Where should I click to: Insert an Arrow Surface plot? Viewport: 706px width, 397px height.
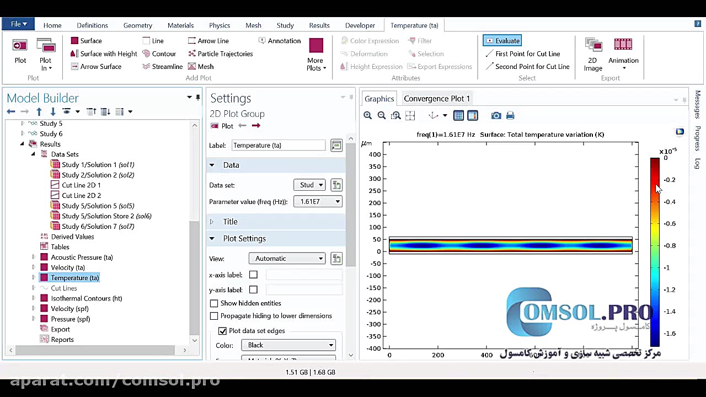(x=96, y=67)
